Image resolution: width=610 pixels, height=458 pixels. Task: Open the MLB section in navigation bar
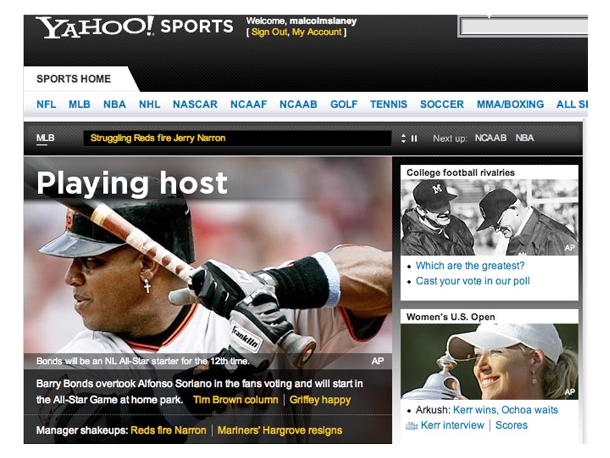click(x=79, y=104)
